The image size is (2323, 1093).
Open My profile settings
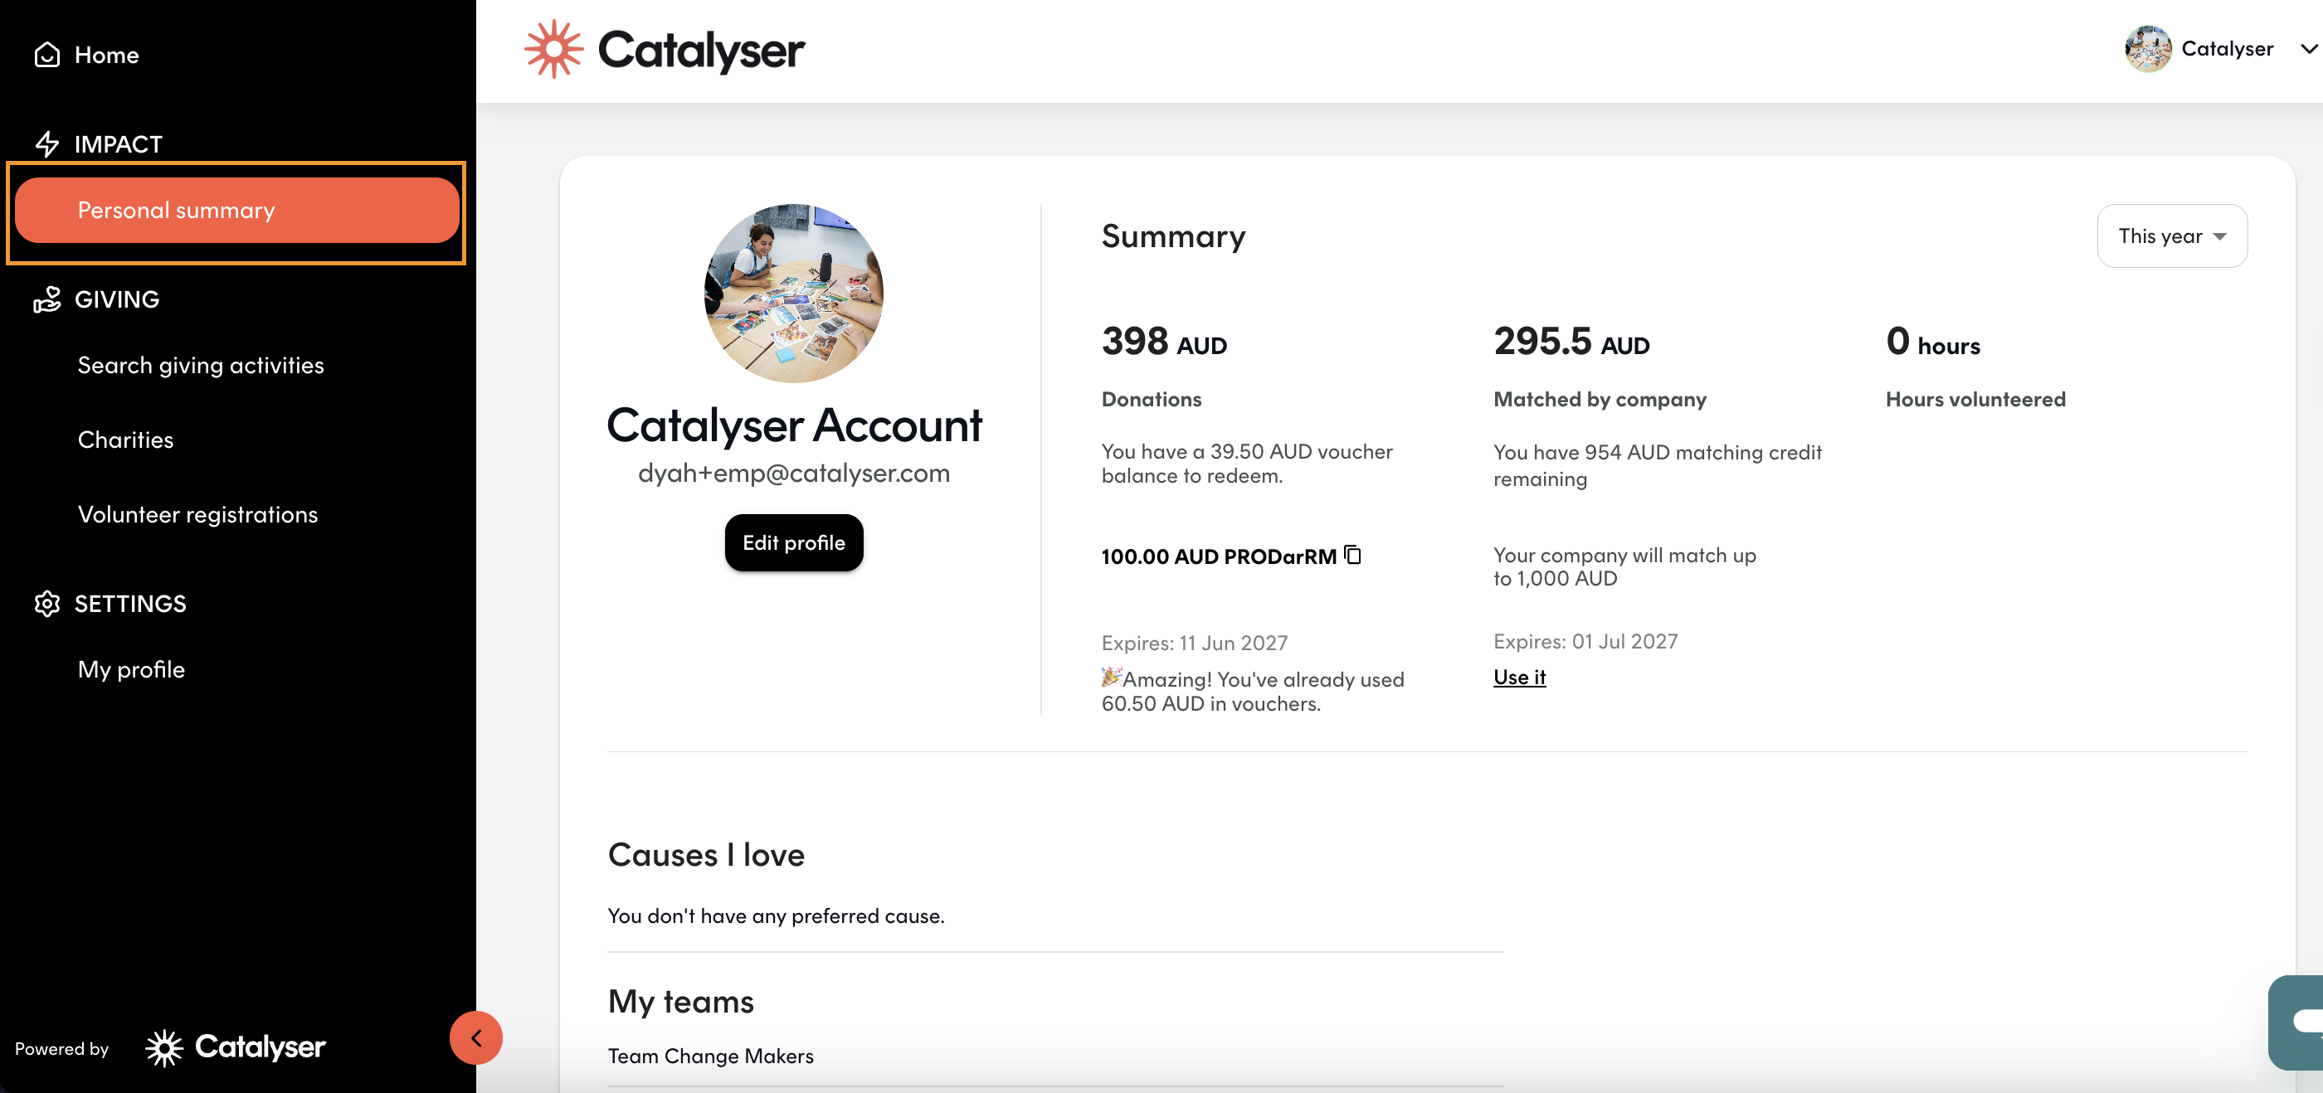[132, 669]
